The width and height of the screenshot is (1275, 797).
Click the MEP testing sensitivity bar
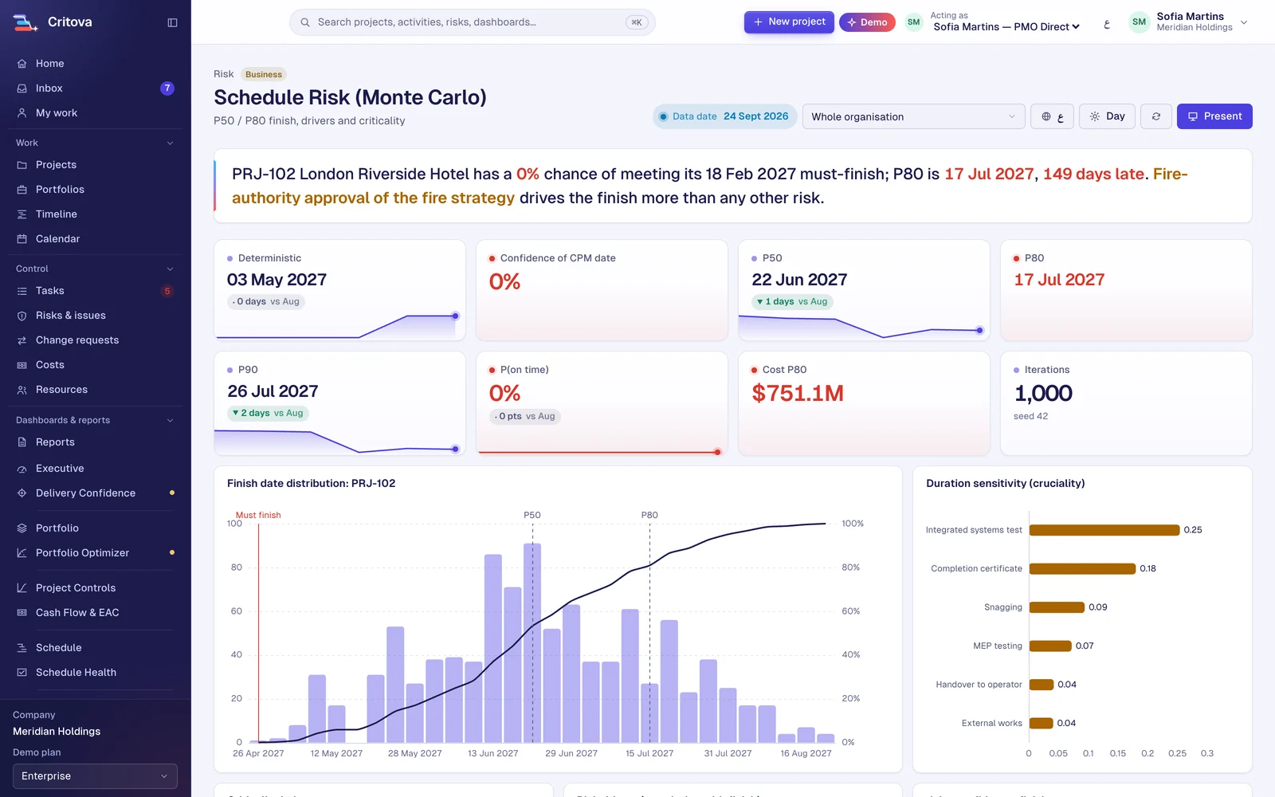tap(1050, 646)
